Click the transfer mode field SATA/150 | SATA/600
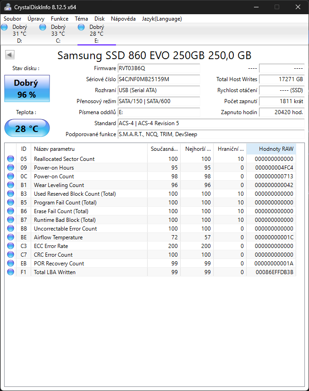Viewport: 309px width, 391px height. (159, 101)
